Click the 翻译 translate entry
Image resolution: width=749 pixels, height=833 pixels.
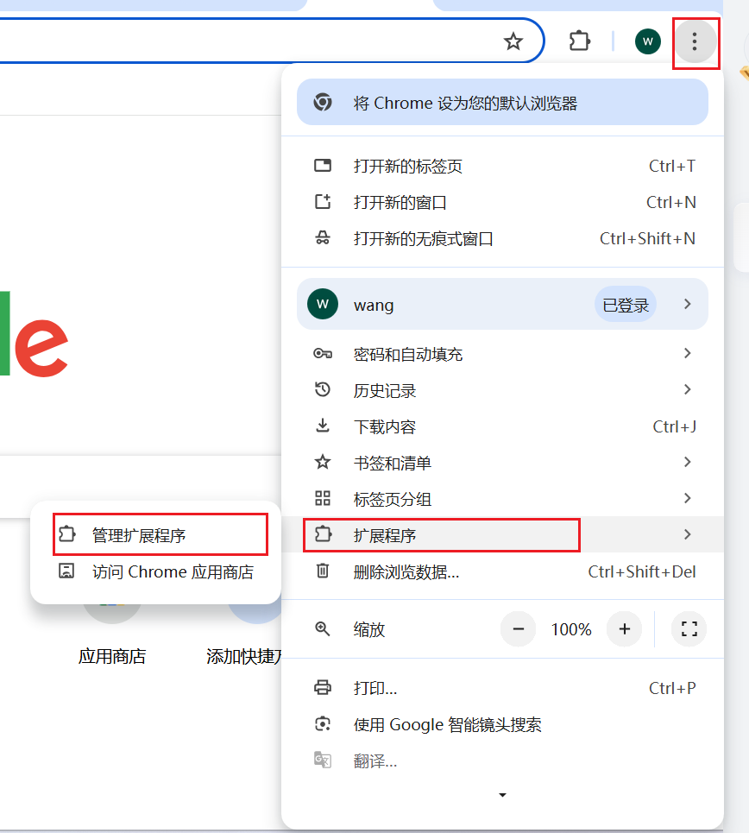[x=502, y=761]
